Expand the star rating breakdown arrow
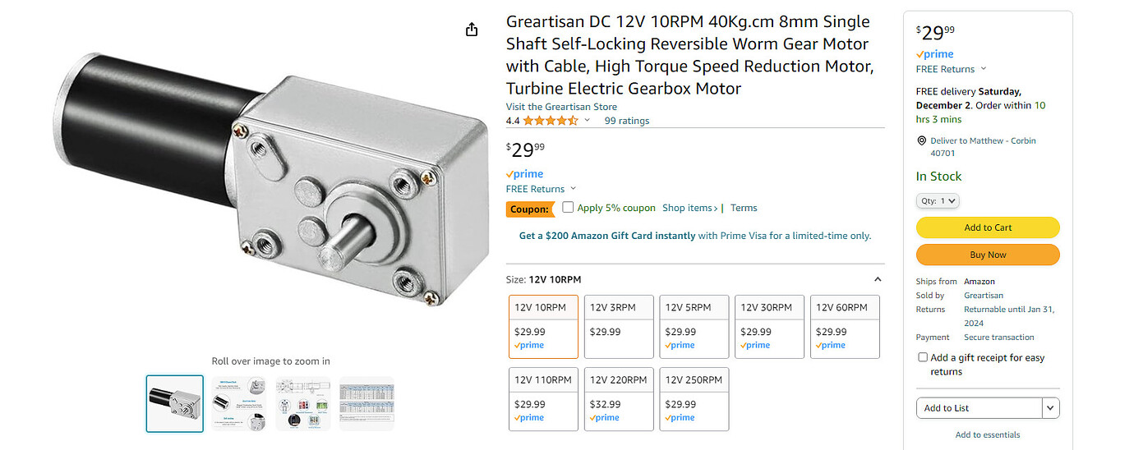 587,121
